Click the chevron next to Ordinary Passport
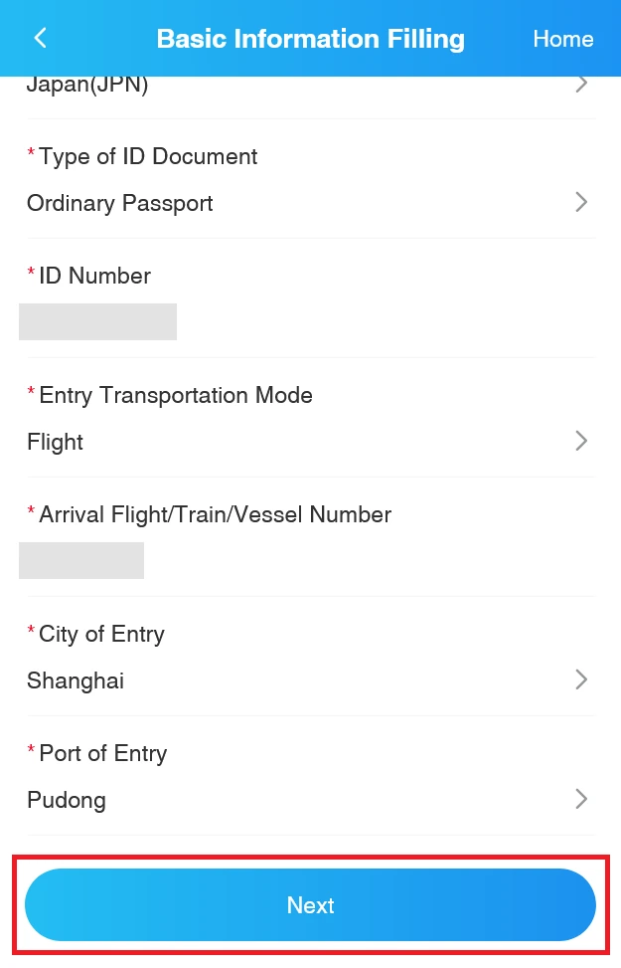 click(582, 203)
